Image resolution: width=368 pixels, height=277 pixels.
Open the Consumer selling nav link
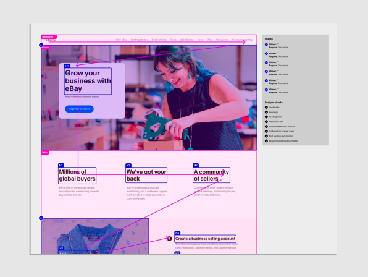pyautogui.click(x=242, y=40)
